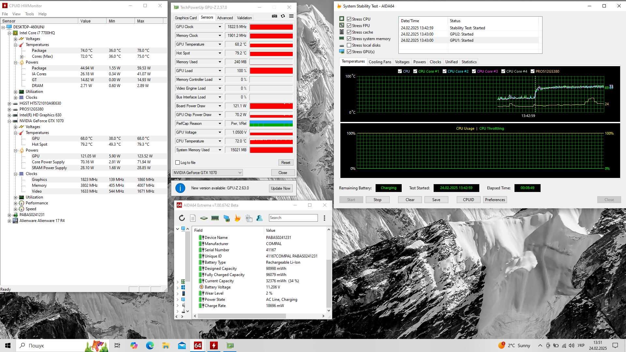Switch to the Graphics Card tab in GPU-Z
626x352 pixels.
186,18
